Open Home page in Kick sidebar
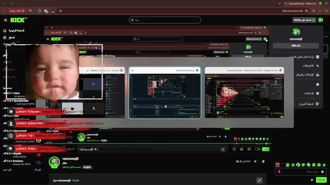 click(14, 31)
